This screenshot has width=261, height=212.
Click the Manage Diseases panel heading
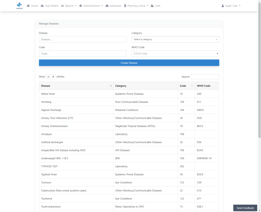click(49, 24)
